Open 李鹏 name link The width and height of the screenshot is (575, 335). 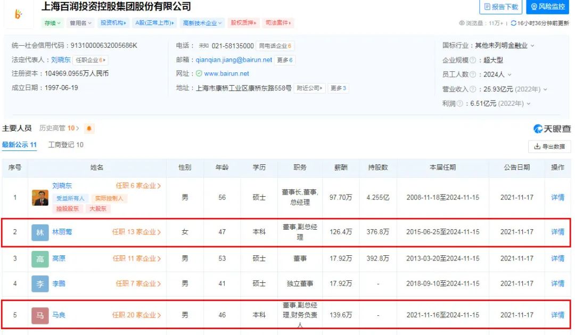click(x=59, y=283)
